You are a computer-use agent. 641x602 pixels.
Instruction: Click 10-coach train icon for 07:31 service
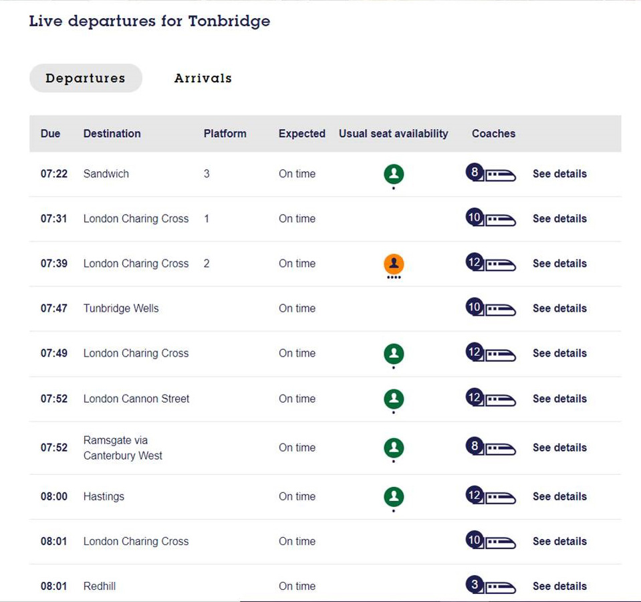(491, 218)
